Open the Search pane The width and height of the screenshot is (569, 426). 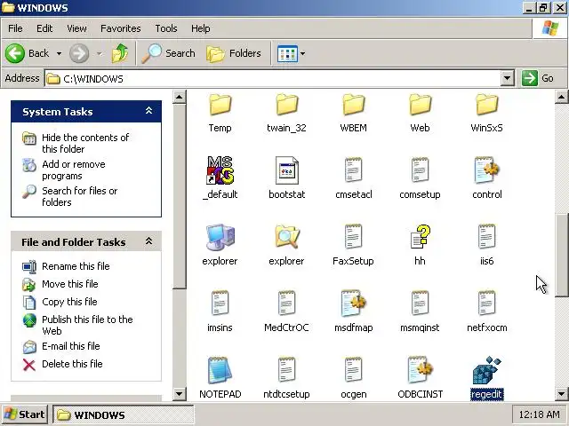point(168,53)
